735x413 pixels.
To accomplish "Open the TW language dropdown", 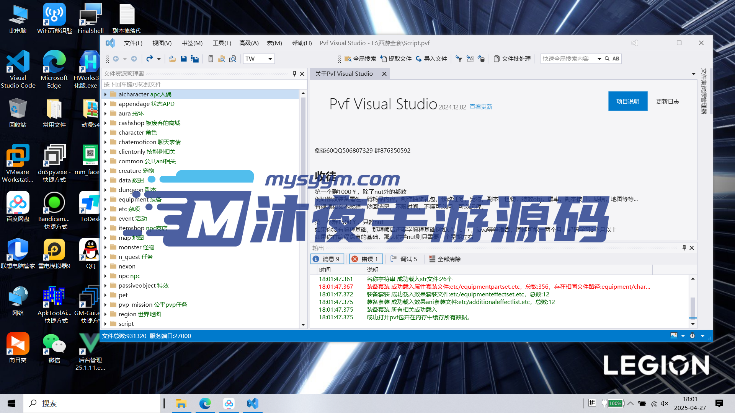I will point(270,59).
